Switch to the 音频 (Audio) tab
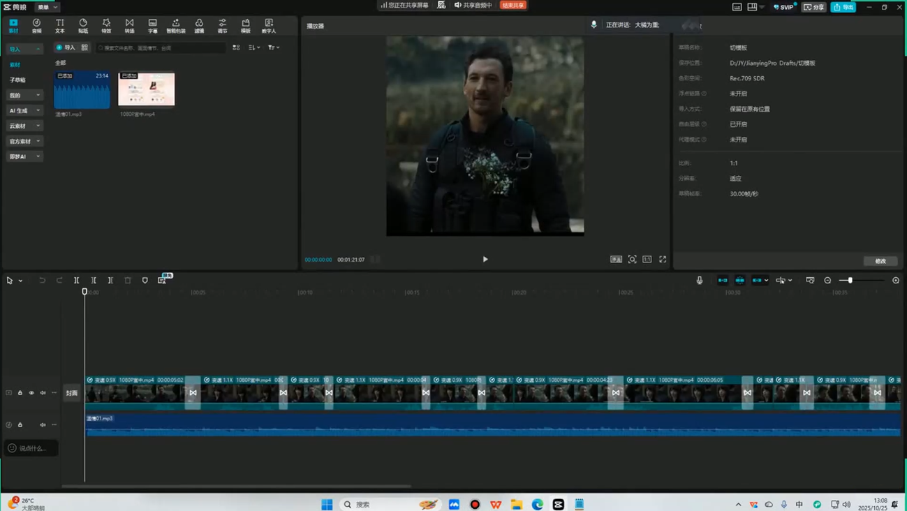907x511 pixels. click(x=36, y=26)
